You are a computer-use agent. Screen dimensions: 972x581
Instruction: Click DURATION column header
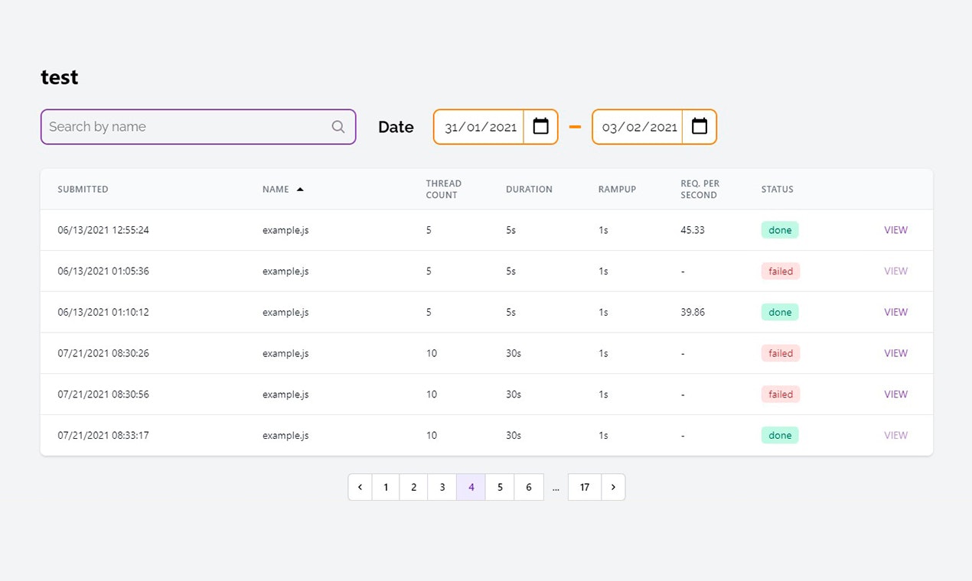pyautogui.click(x=529, y=190)
